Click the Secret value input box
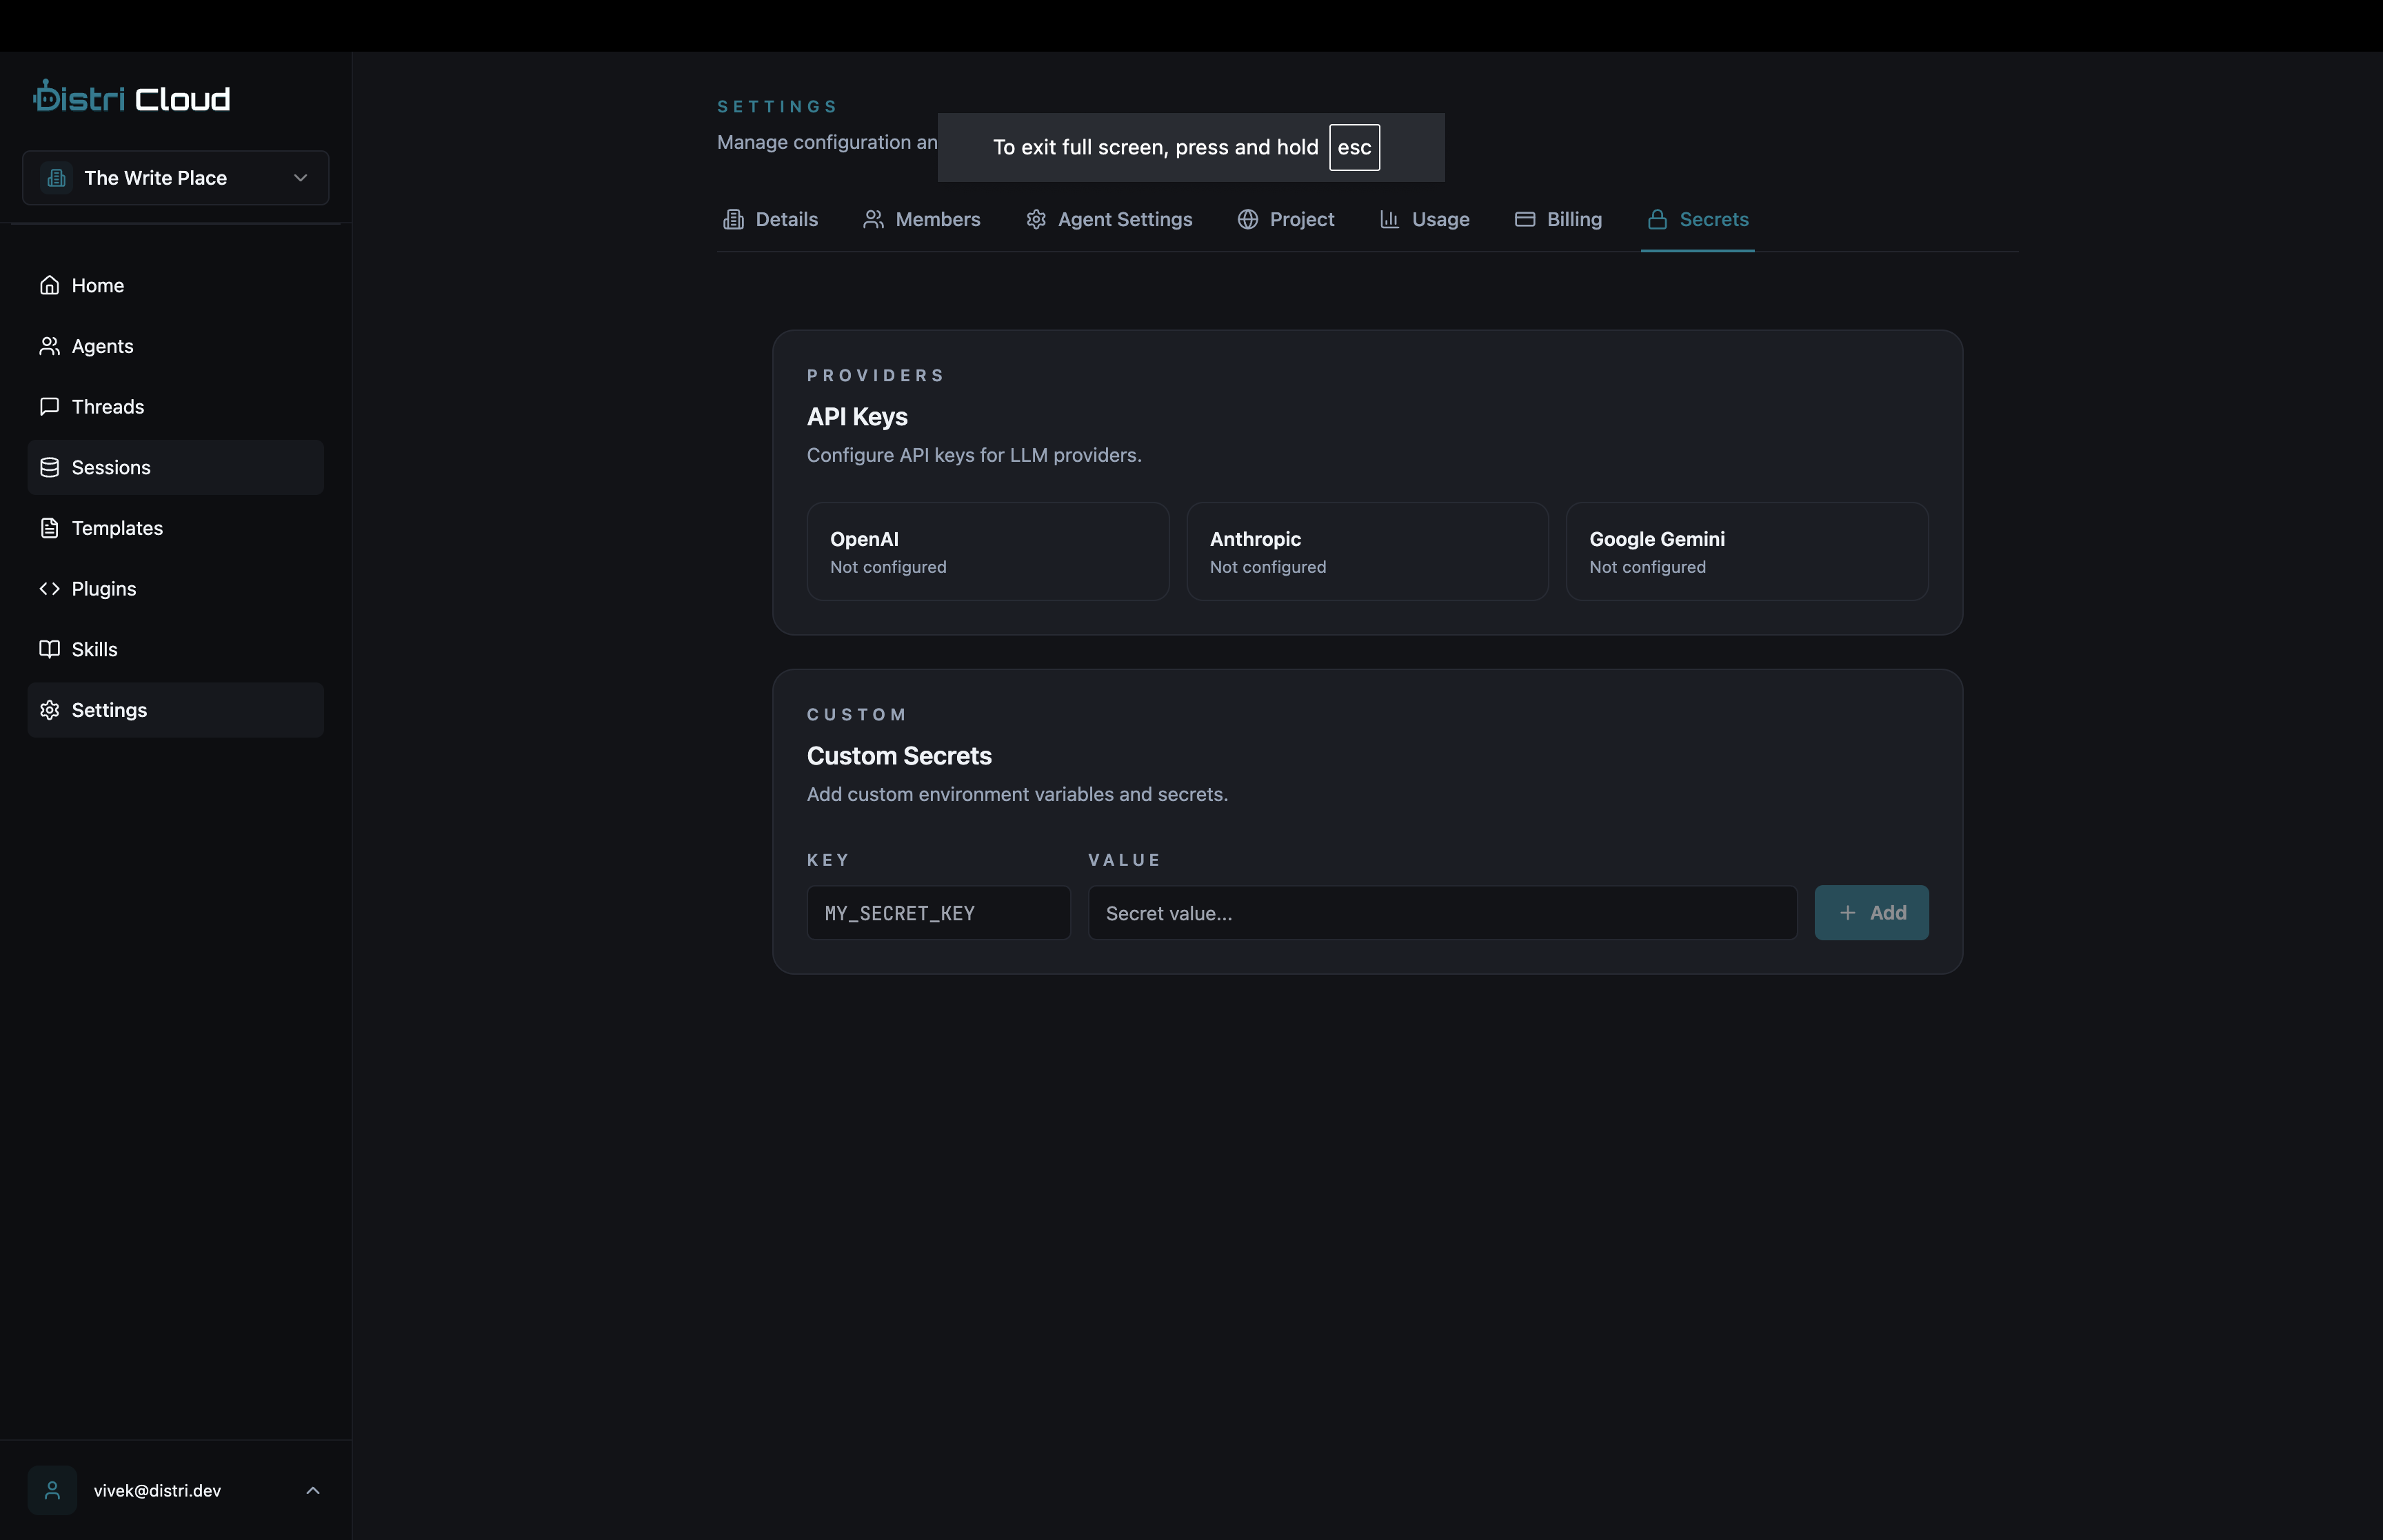This screenshot has width=2383, height=1540. pyautogui.click(x=1440, y=912)
